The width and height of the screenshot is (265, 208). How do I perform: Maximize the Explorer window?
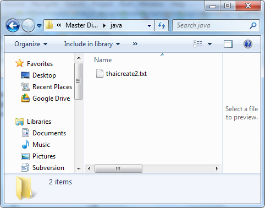pos(228,6)
